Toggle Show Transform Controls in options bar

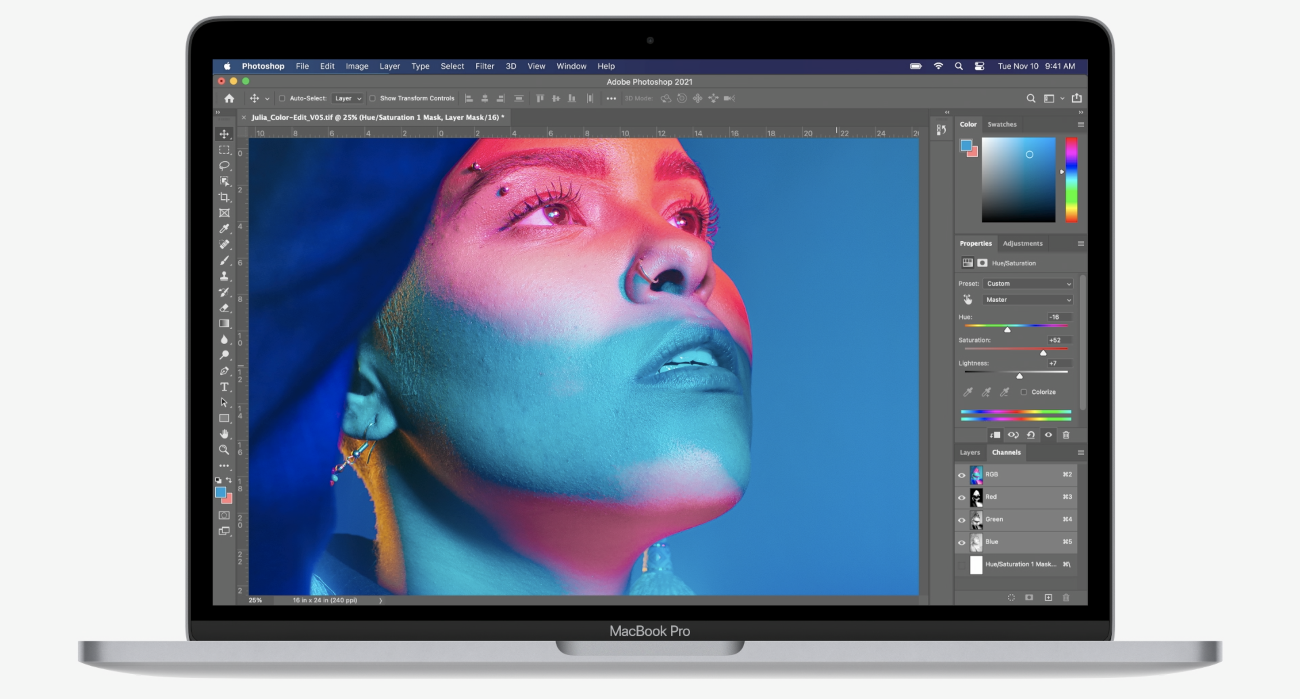373,98
